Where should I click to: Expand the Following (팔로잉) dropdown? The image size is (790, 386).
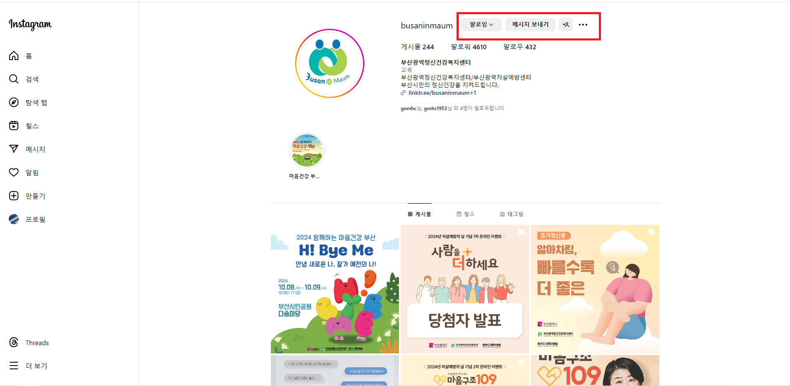[x=481, y=25]
